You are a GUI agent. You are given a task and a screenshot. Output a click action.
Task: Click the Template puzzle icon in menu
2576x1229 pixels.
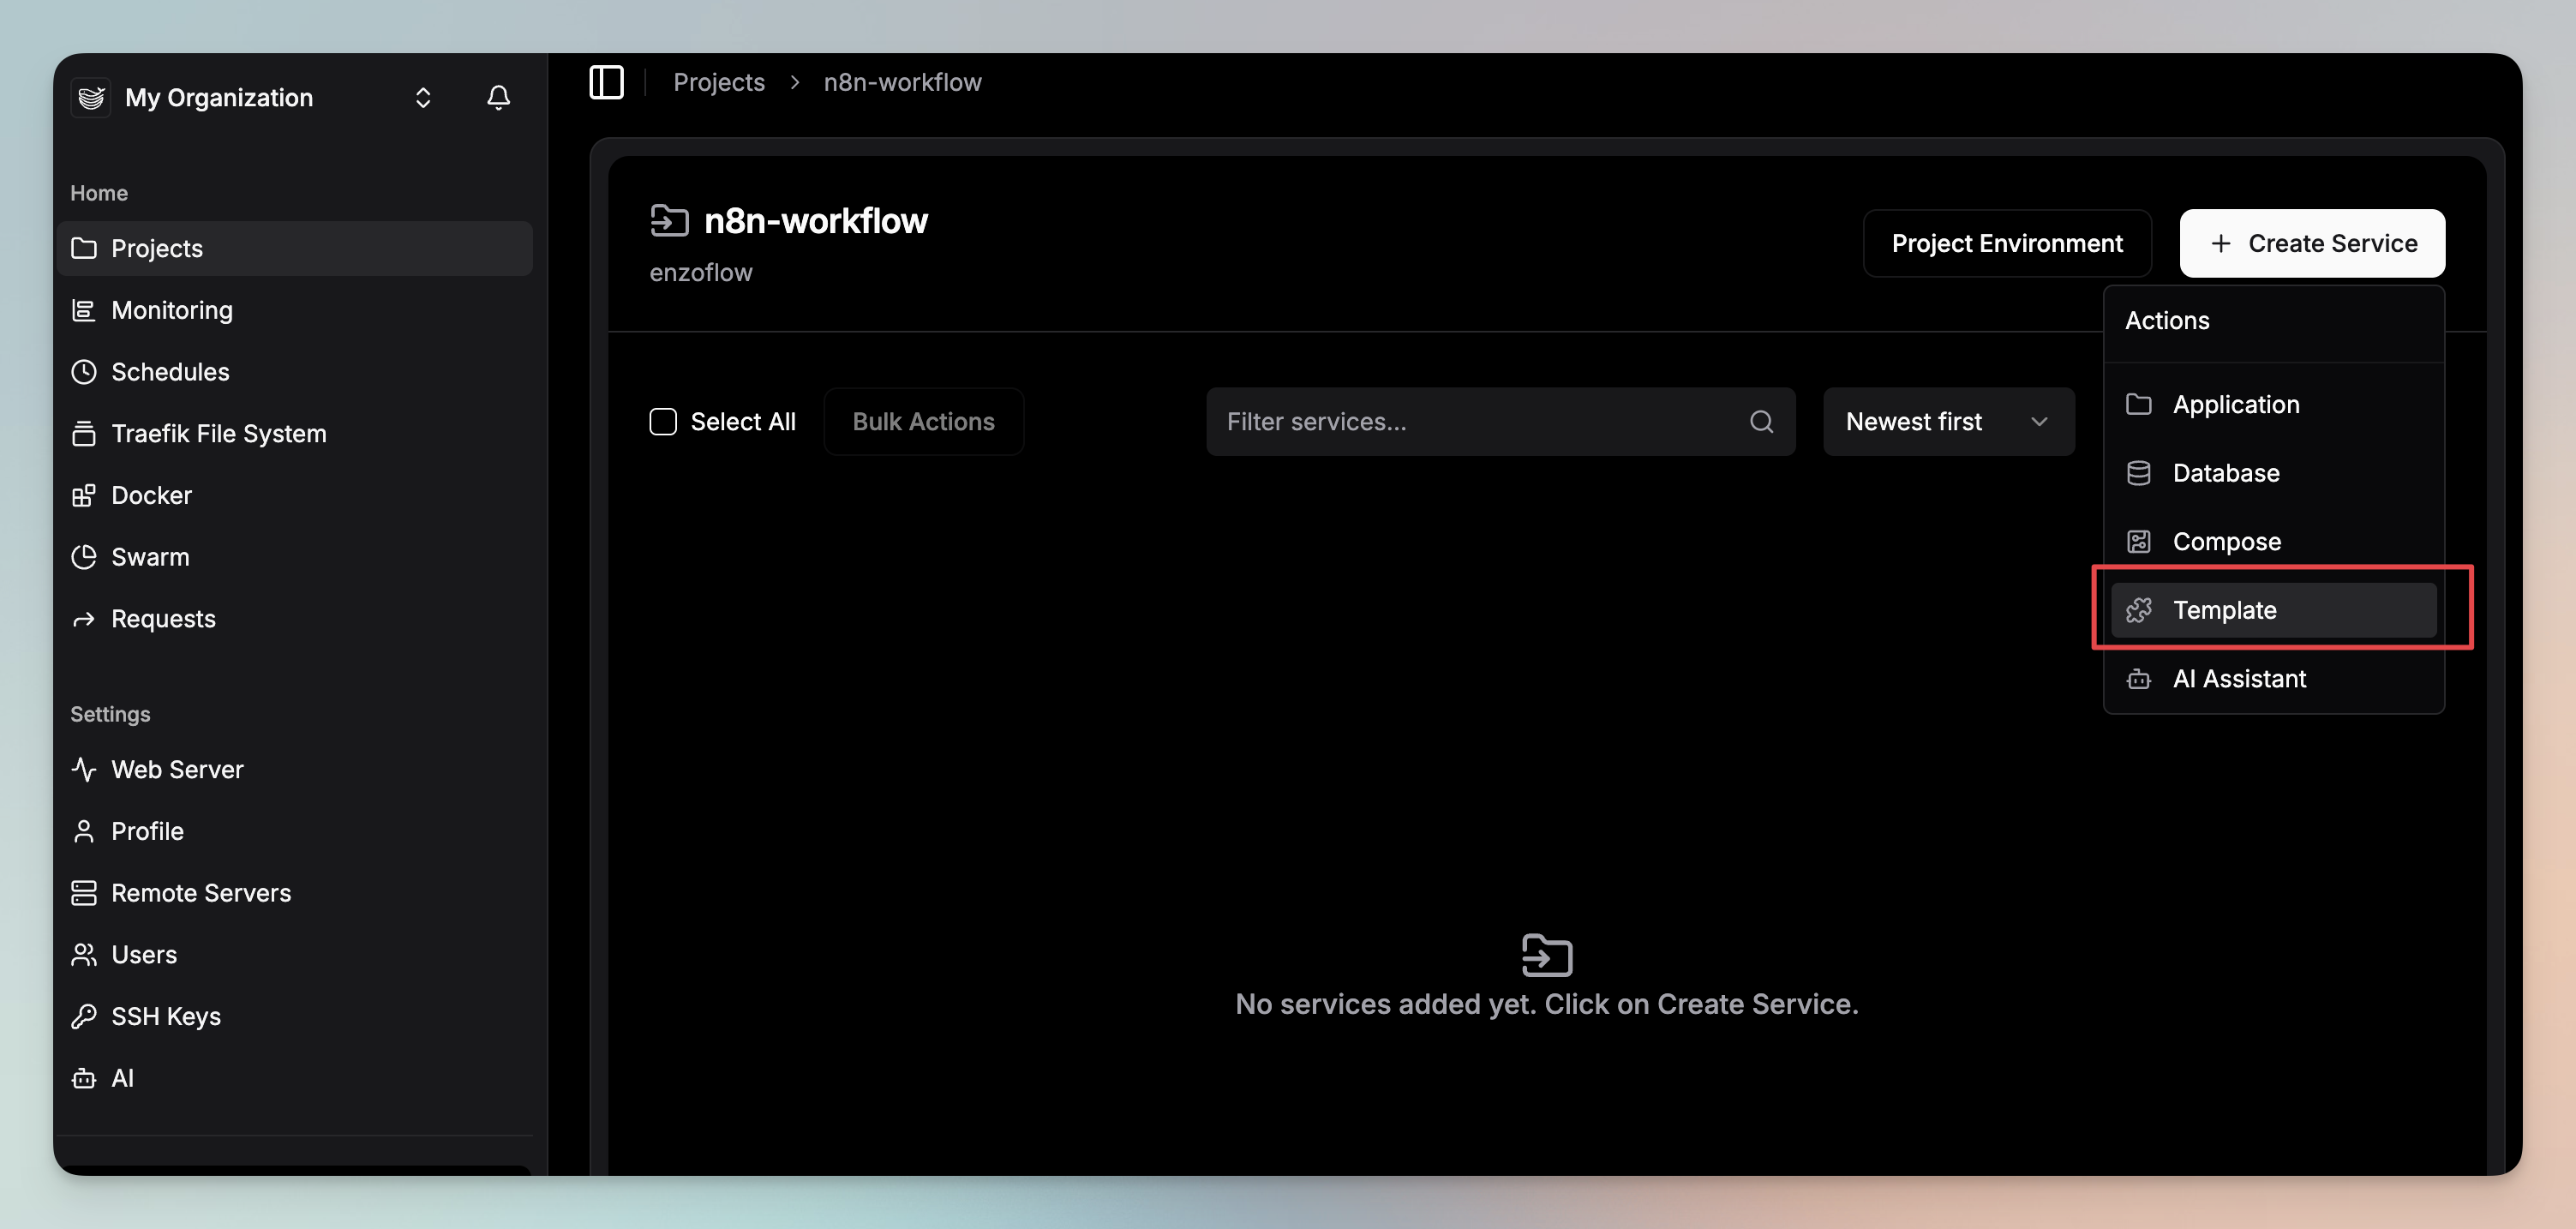tap(2138, 610)
